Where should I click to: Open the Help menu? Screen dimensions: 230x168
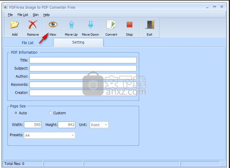point(46,15)
